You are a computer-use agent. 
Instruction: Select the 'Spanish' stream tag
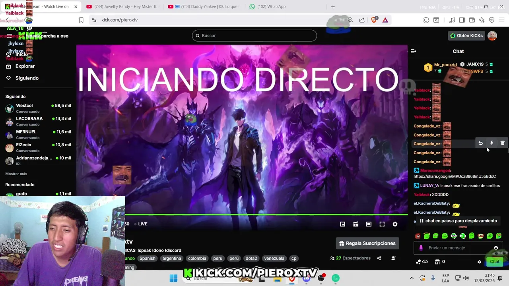147,258
